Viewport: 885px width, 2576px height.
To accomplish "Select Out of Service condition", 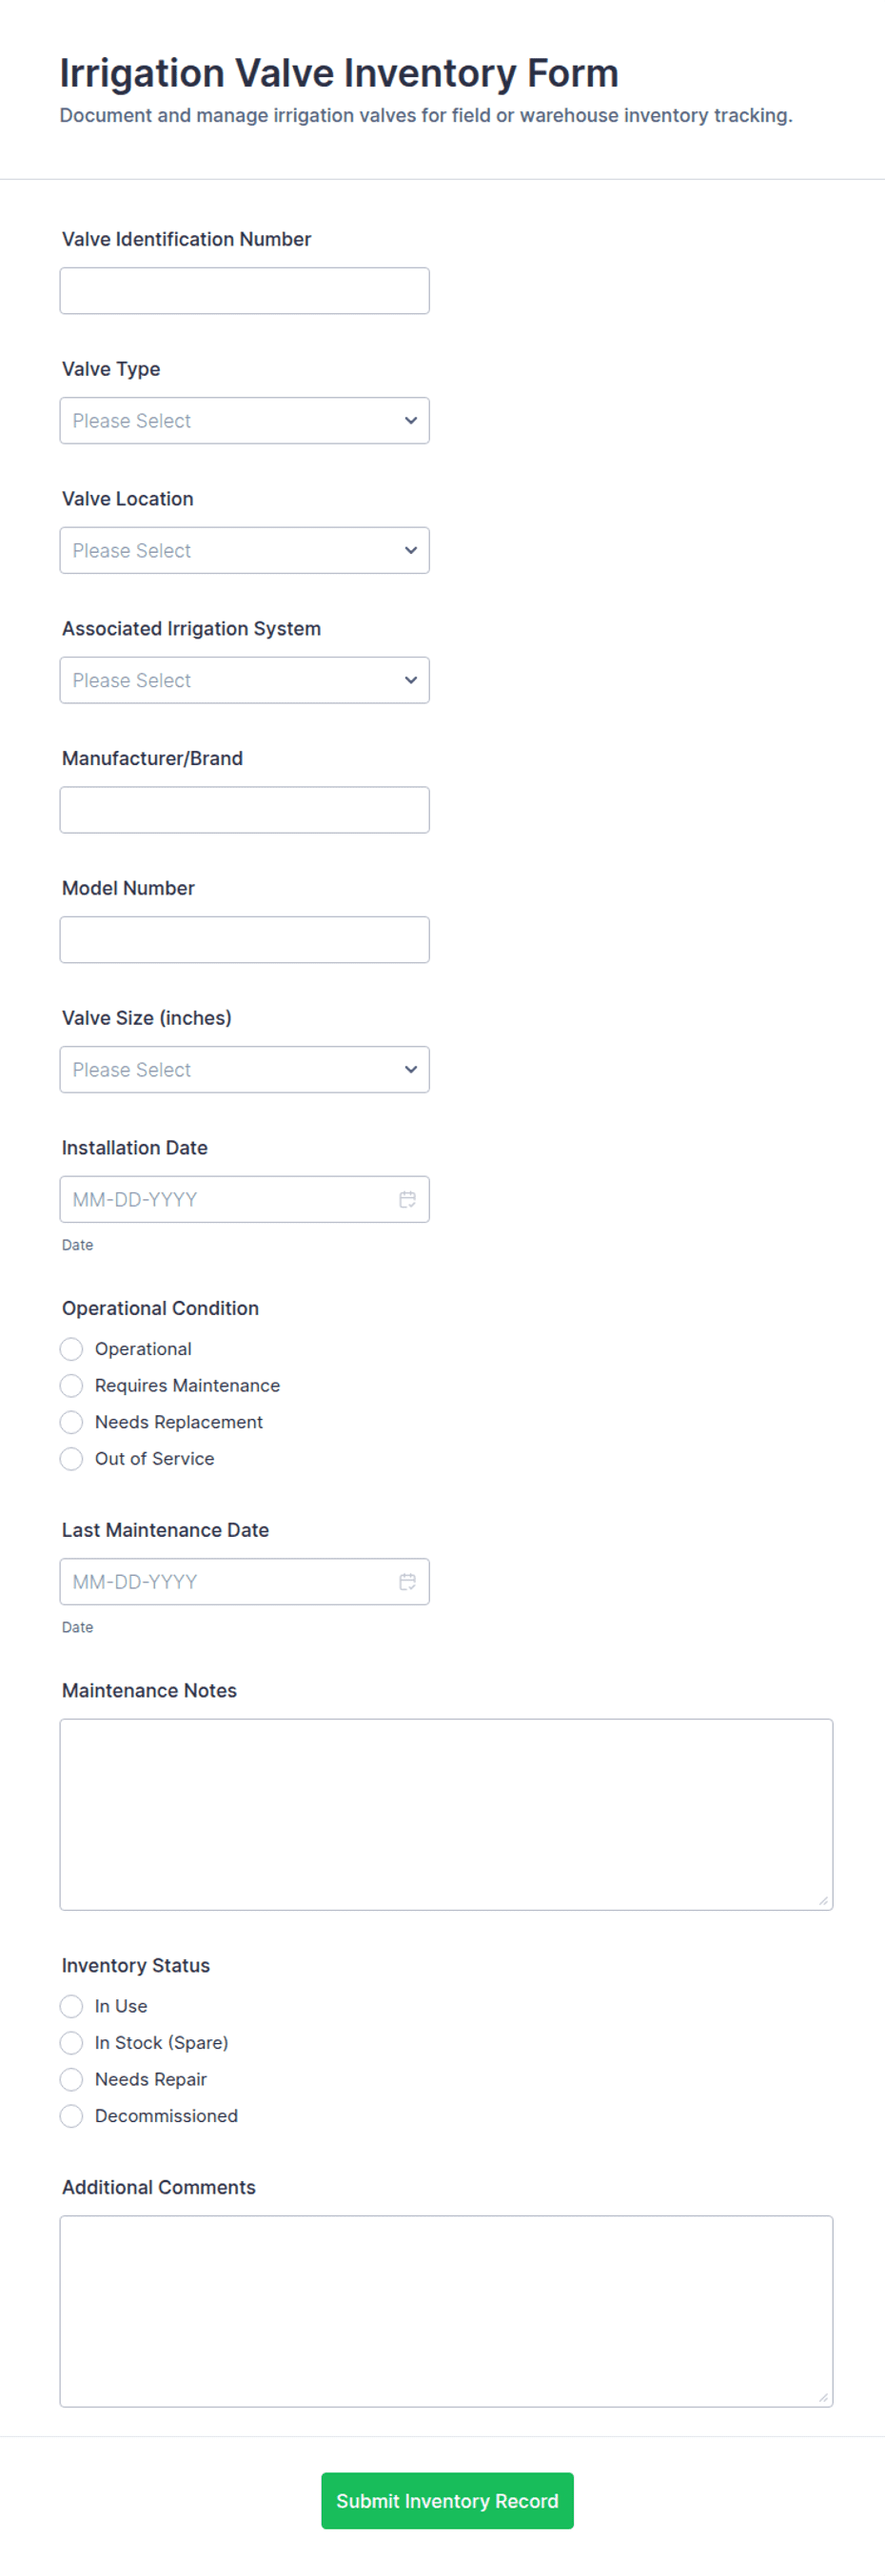I will (x=72, y=1458).
